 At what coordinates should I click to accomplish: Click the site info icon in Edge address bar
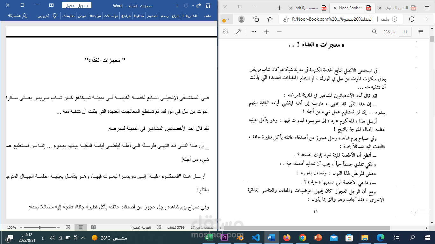pos(395,19)
